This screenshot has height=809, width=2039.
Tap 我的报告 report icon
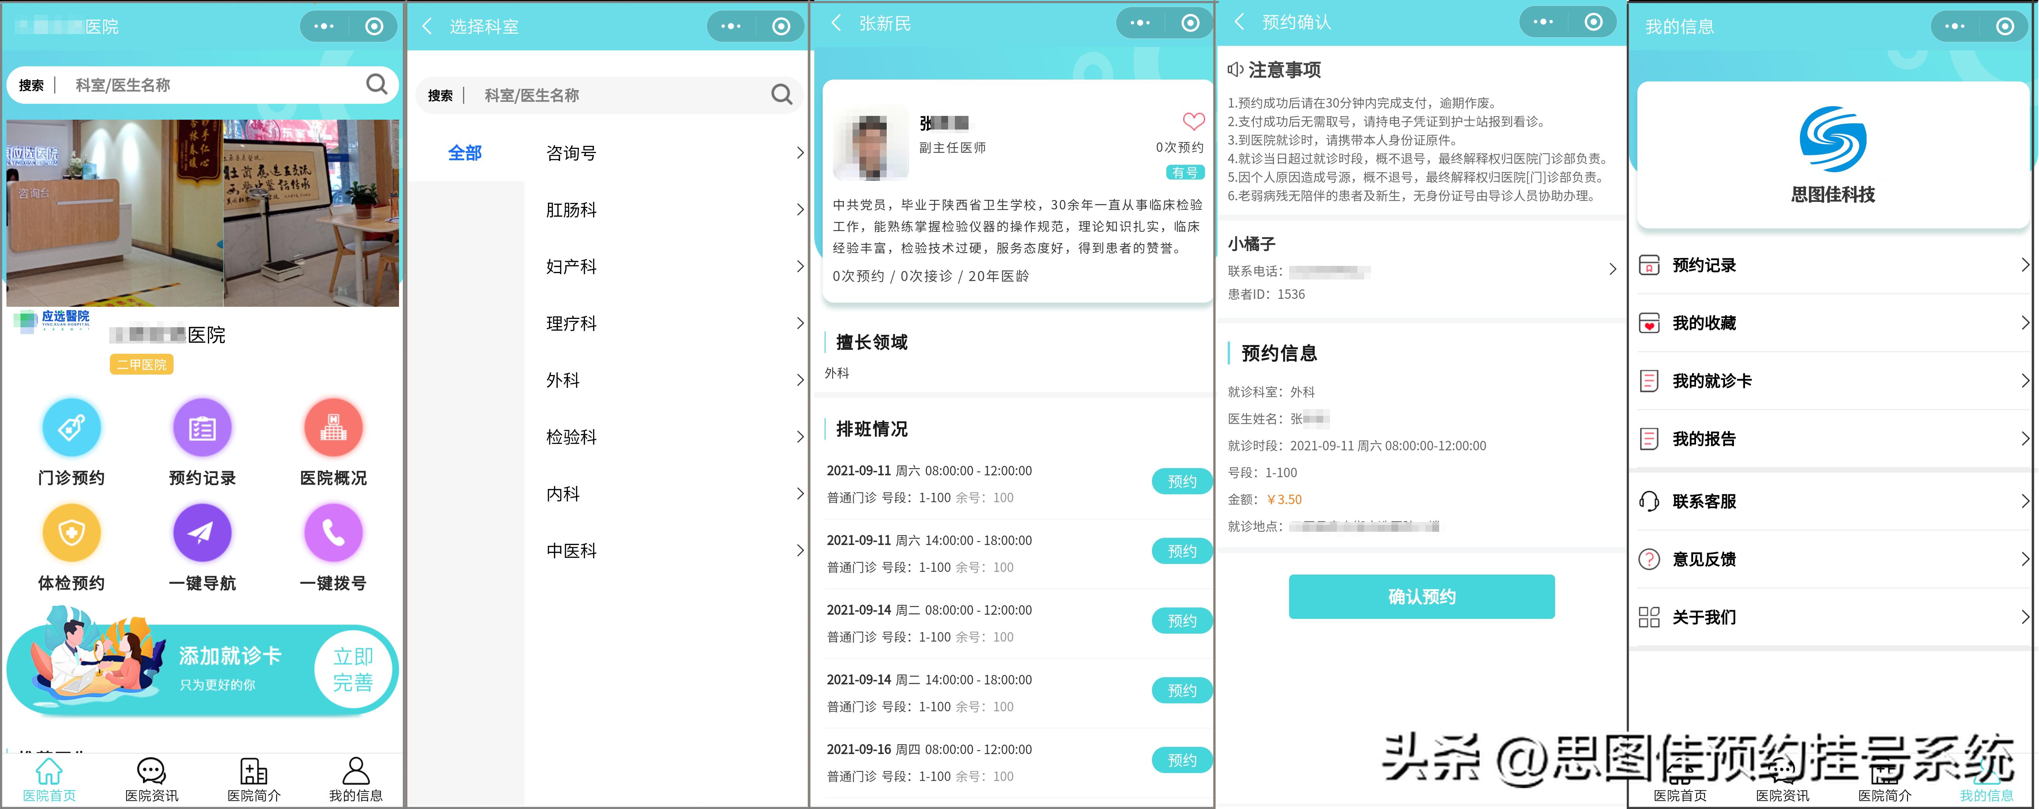pos(1649,438)
